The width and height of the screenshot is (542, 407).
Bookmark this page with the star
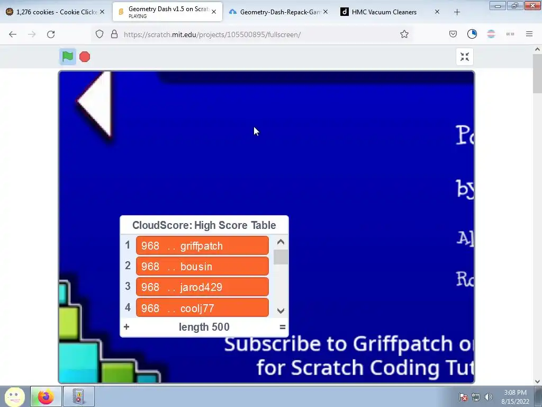point(404,34)
